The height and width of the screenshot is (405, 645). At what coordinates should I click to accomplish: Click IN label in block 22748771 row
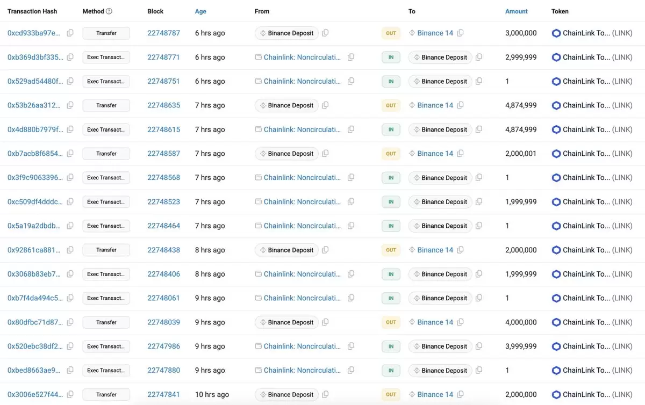(391, 57)
